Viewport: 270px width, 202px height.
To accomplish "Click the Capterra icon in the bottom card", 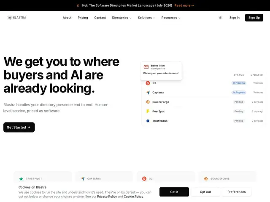I will [83, 178].
